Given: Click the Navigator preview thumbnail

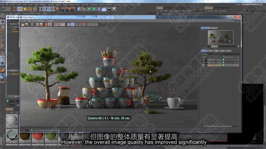Looking at the screenshot, I should point(220,37).
